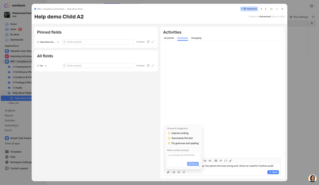319x185 pixels.
Task: Switch to the Changelog tab
Action: (196, 38)
